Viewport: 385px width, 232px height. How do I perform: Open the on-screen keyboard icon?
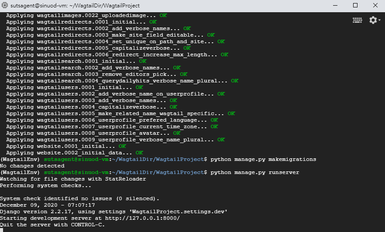coord(357,20)
